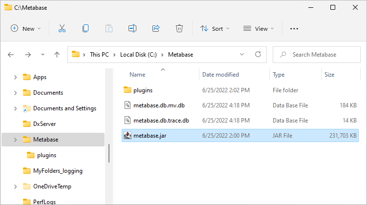367x205 pixels.
Task: Click the Share icon in toolbar
Action: (x=156, y=28)
